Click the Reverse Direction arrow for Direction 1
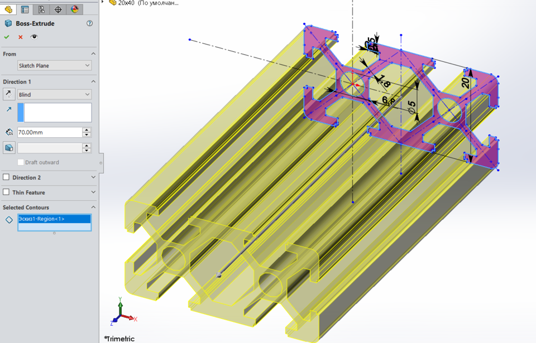536x343 pixels. pyautogui.click(x=8, y=94)
